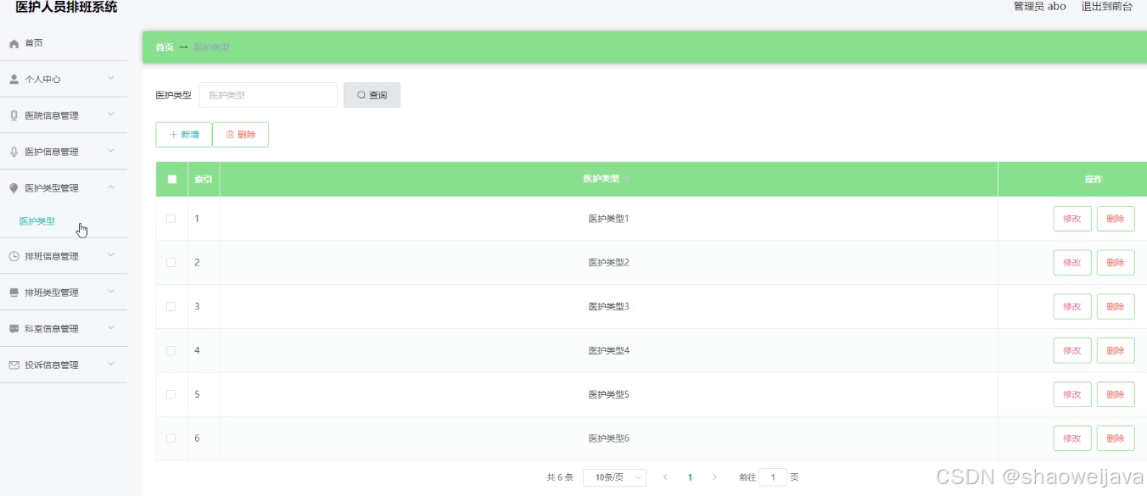Click the chat icon beside 科室信息管理
The image size is (1147, 496).
coord(14,328)
